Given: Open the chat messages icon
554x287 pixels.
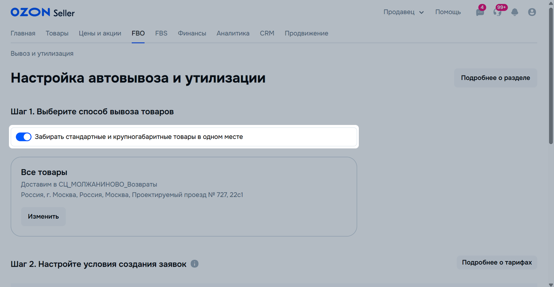Looking at the screenshot, I should [480, 12].
